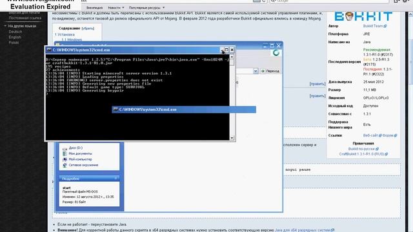Click the Диск (D:) drive icon in Explorer sidebar
Viewport: 413px width, 232px height.
click(x=65, y=148)
